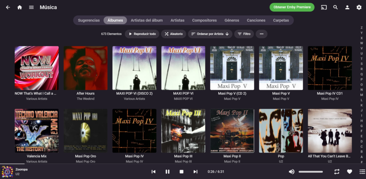
Task: Open NOW That's What I Call album cover
Action: (x=37, y=68)
